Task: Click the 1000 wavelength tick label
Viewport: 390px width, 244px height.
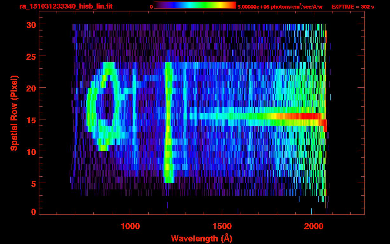Action: (x=130, y=226)
